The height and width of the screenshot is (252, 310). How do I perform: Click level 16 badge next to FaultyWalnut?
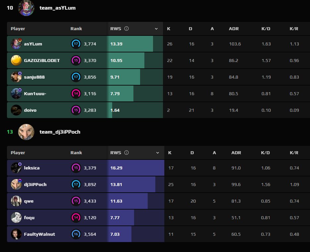(76, 234)
